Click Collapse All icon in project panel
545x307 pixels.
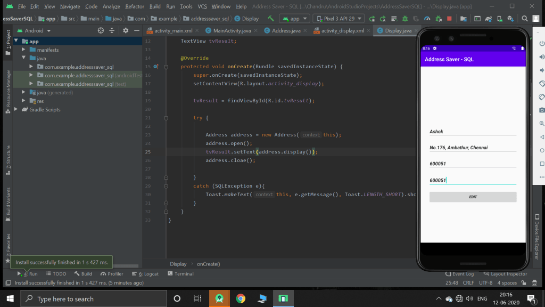[x=112, y=31]
